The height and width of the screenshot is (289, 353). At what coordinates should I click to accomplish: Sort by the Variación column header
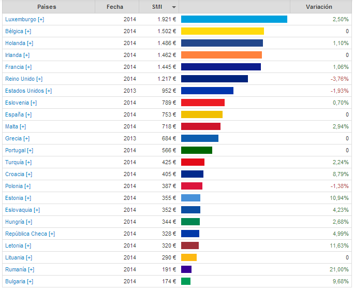tap(319, 7)
